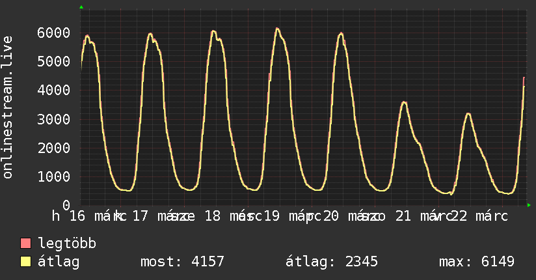Screen dimensions: 536x280
Task: Click the 22 date label on x-axis
Action: 459,216
